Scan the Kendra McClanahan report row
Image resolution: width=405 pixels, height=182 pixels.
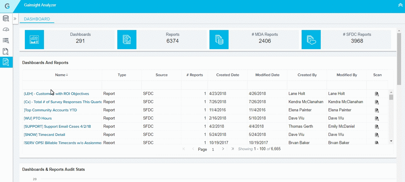[x=377, y=102]
